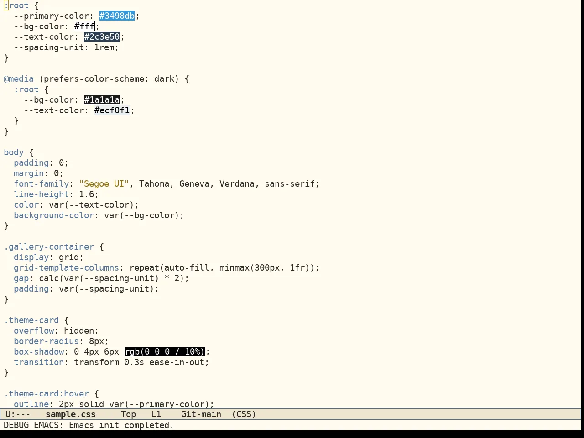Click var(--text-color) value in body
Image resolution: width=584 pixels, height=438 pixels.
pyautogui.click(x=92, y=205)
